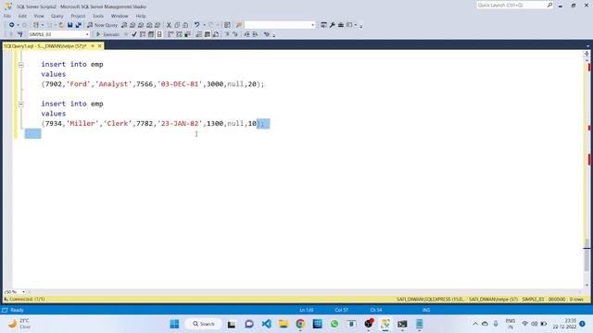Open the File menu
593x333 pixels.
[x=7, y=16]
